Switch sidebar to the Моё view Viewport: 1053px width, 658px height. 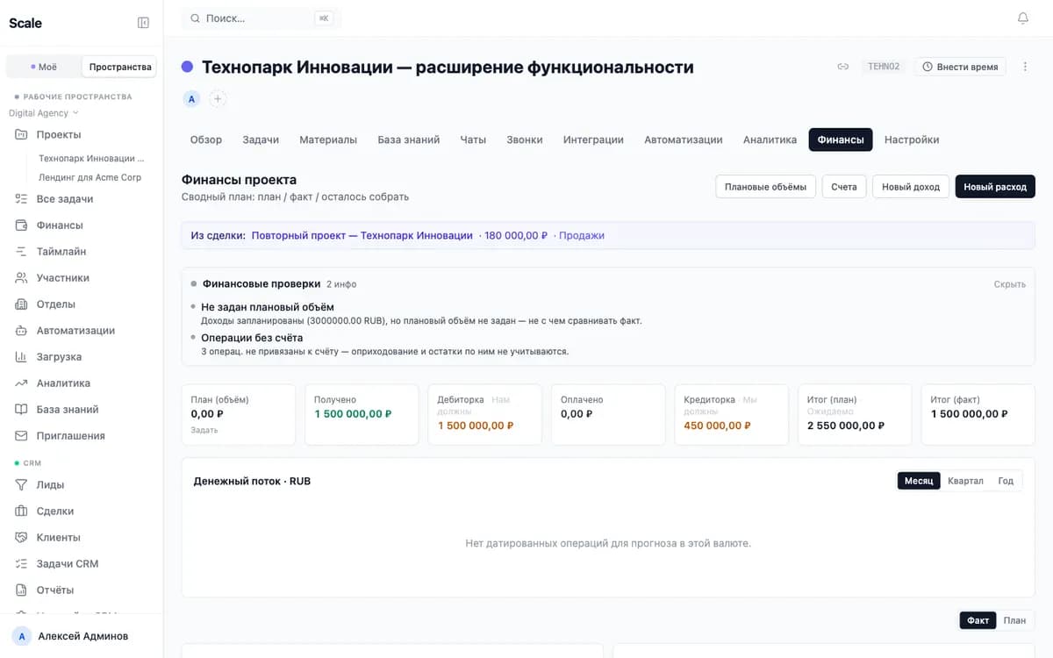tap(44, 67)
